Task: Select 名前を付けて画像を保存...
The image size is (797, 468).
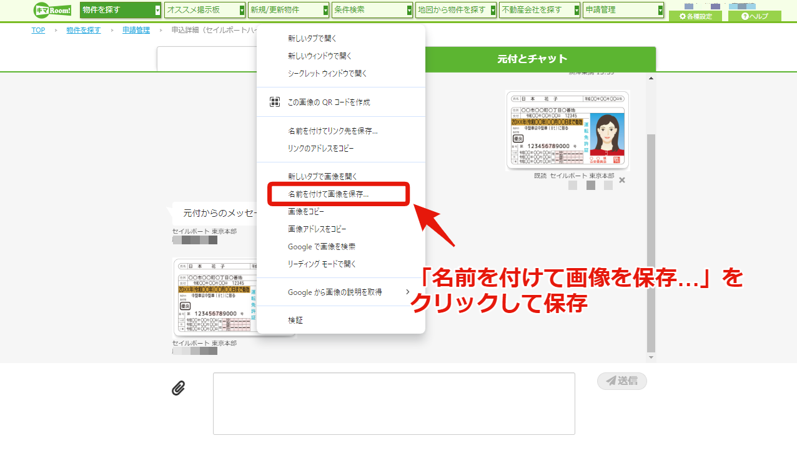Action: (341, 194)
